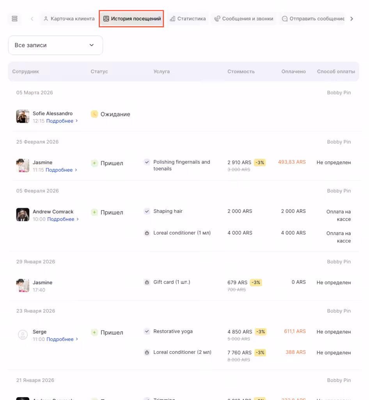Click the hamburger menu icon

(x=15, y=19)
